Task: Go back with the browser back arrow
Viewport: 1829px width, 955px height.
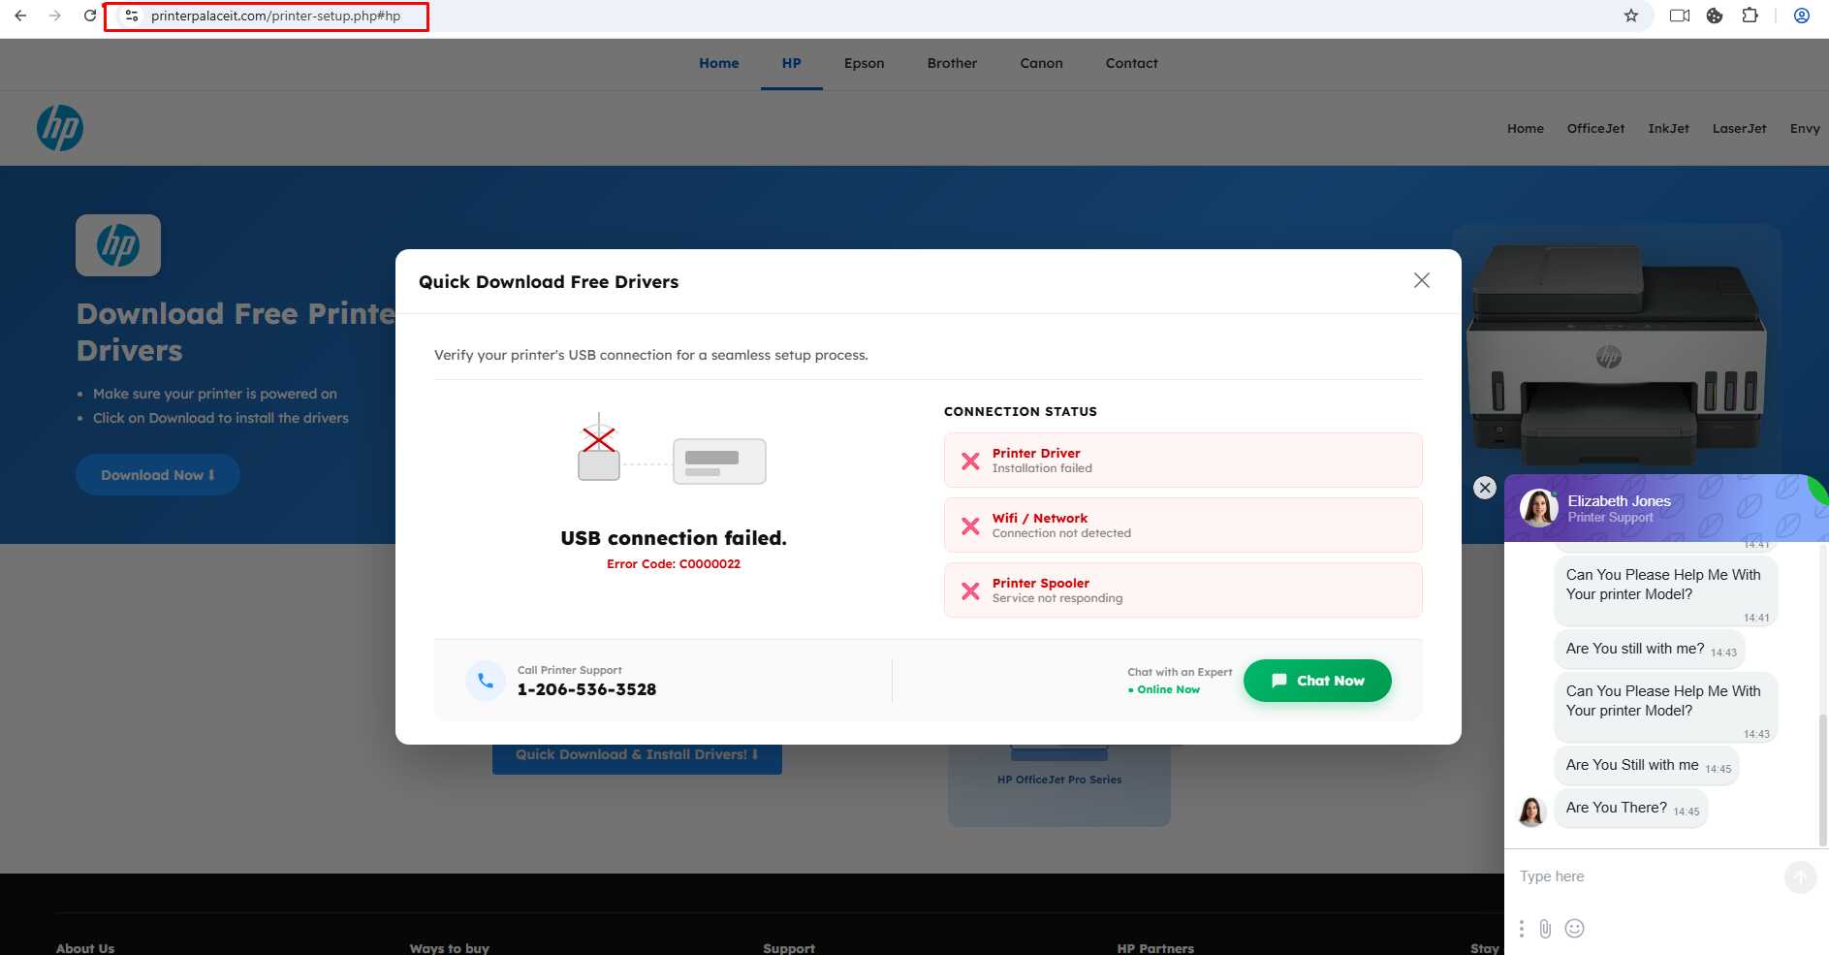Action: coord(20,16)
